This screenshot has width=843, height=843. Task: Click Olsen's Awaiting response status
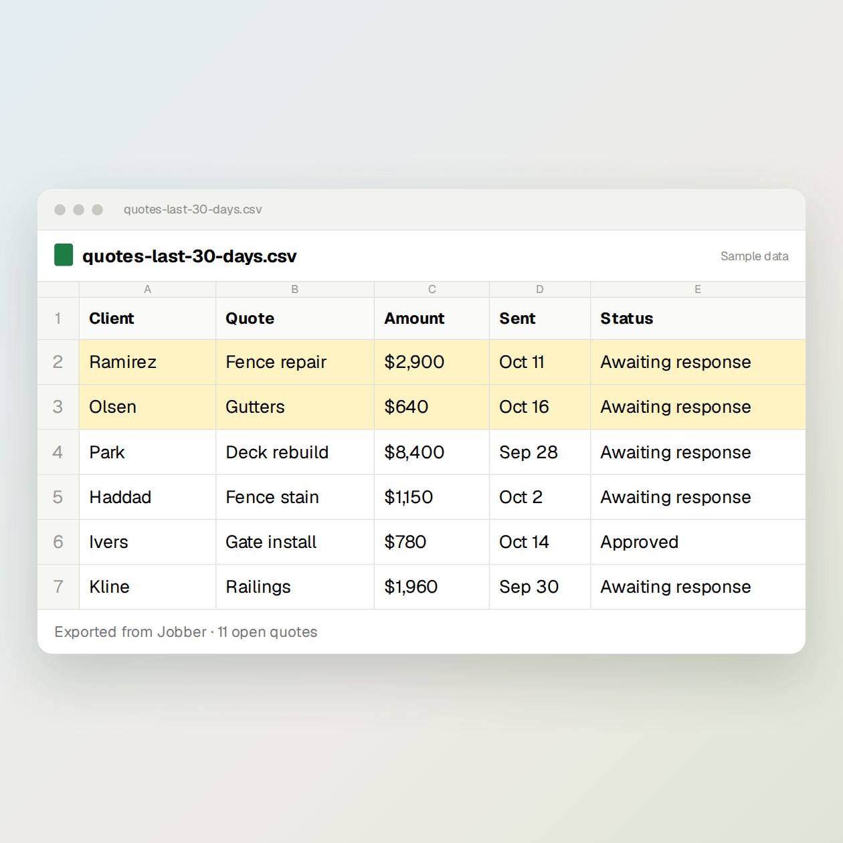pos(698,407)
